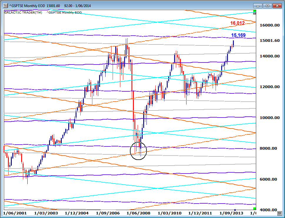Click the green square at chart's bottom-right corner
The height and width of the screenshot is (218, 285).
(x=254, y=209)
